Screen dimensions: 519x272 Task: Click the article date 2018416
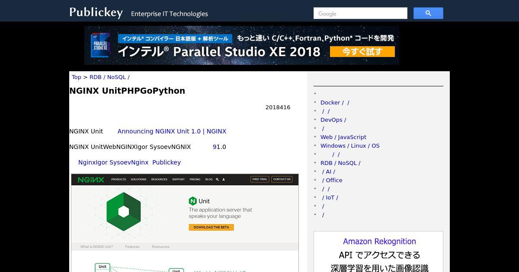coord(278,108)
